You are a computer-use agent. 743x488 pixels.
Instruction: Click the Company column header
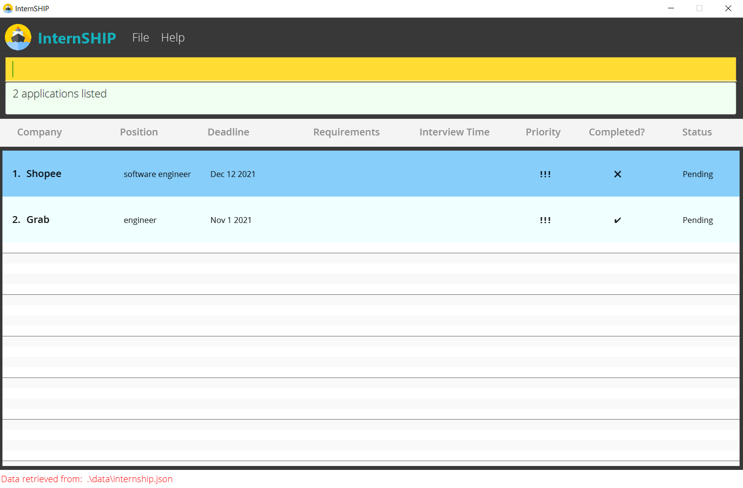coord(40,132)
